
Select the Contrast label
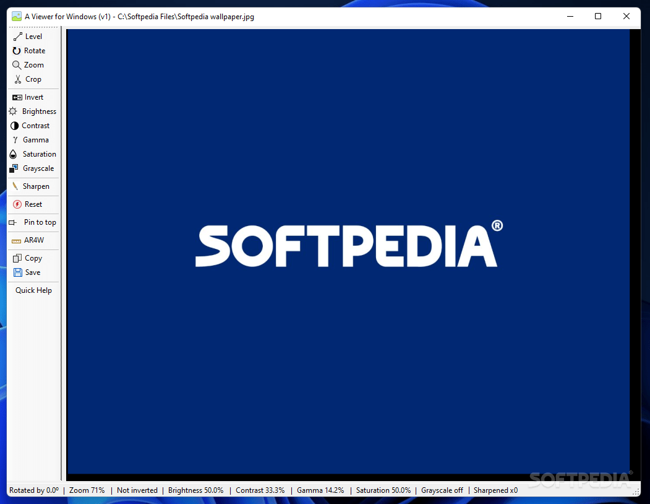(36, 125)
